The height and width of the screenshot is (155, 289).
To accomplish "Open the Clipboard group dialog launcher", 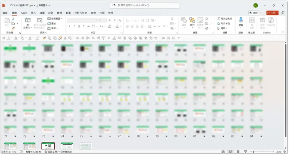I will 20,33.
